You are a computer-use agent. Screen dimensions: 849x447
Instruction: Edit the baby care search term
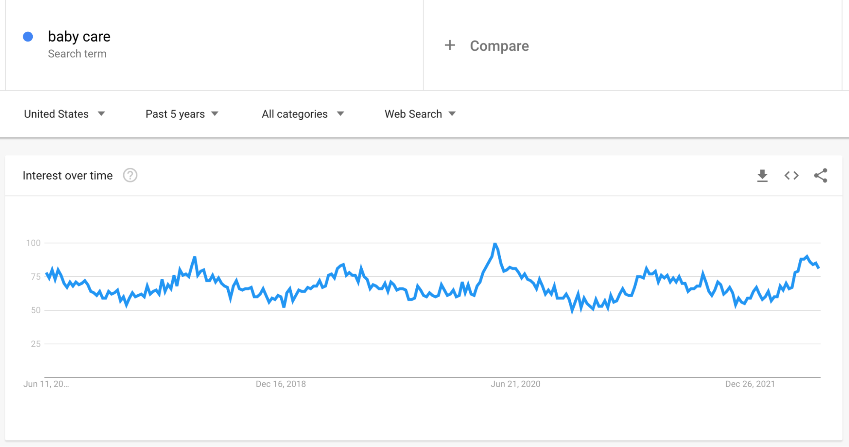click(x=79, y=37)
